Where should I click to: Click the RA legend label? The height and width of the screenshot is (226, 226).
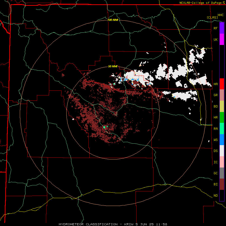point(215,129)
